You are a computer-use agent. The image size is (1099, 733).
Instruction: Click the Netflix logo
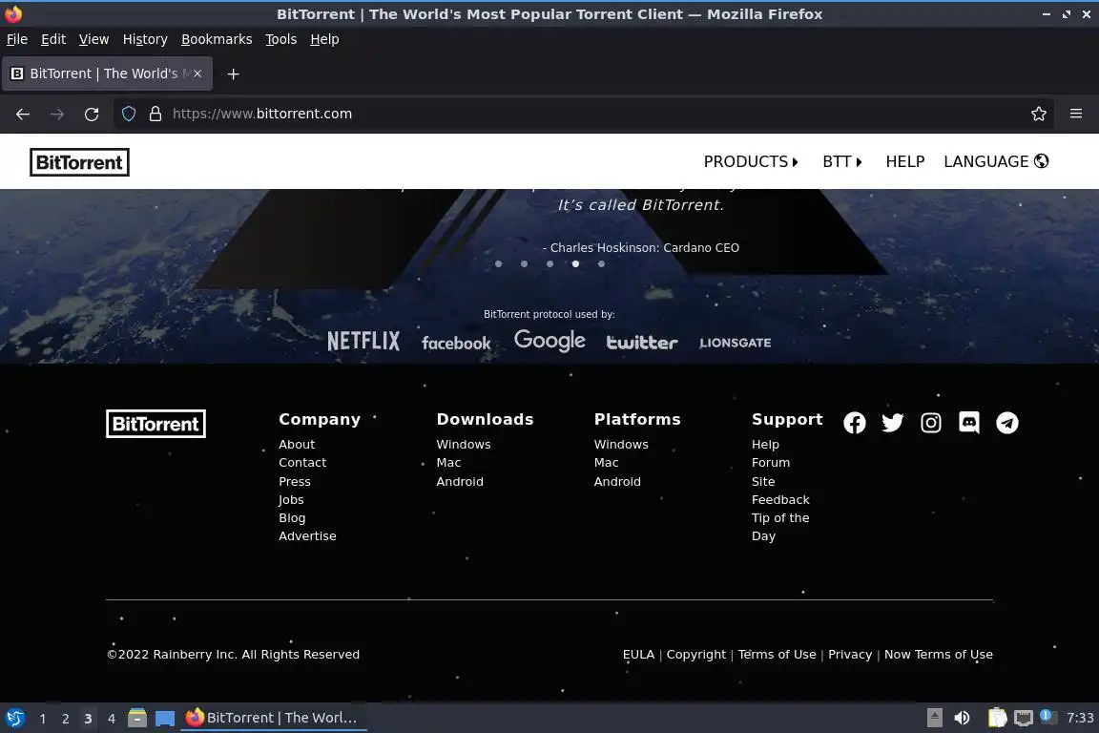363,341
